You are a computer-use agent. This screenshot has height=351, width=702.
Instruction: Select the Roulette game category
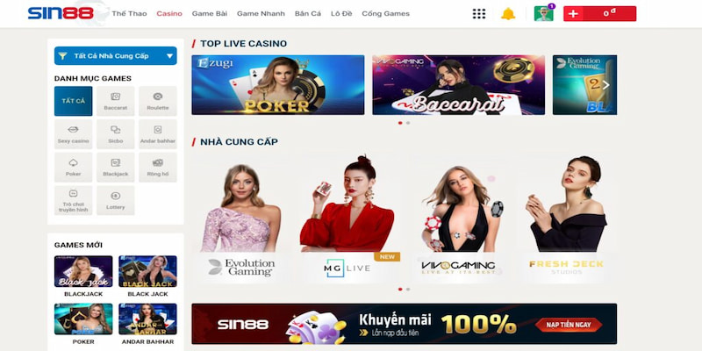tap(158, 101)
